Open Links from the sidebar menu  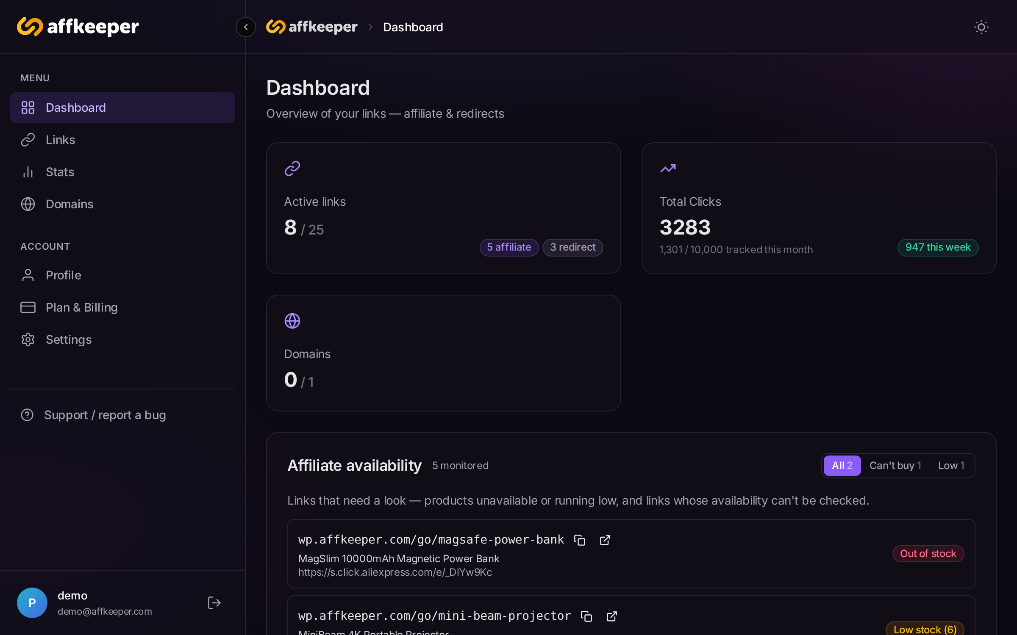point(122,140)
